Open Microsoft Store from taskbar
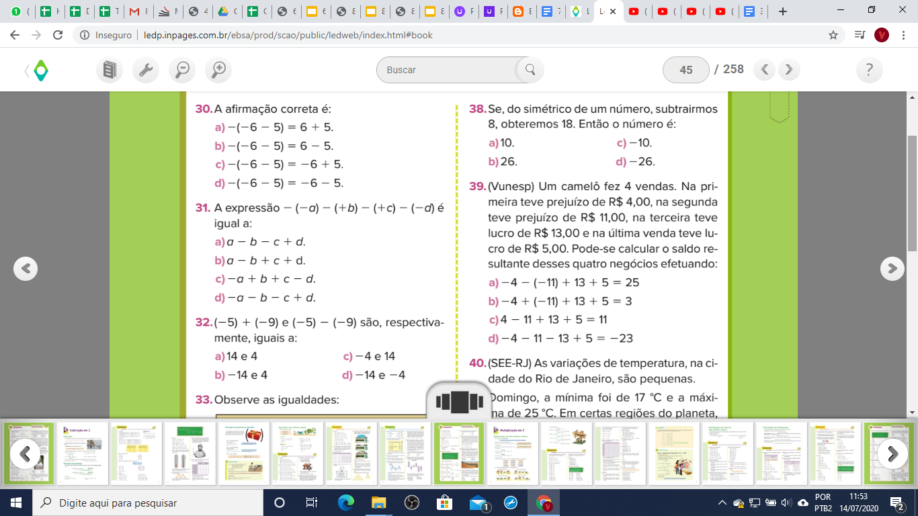This screenshot has height=516, width=918. coord(444,503)
